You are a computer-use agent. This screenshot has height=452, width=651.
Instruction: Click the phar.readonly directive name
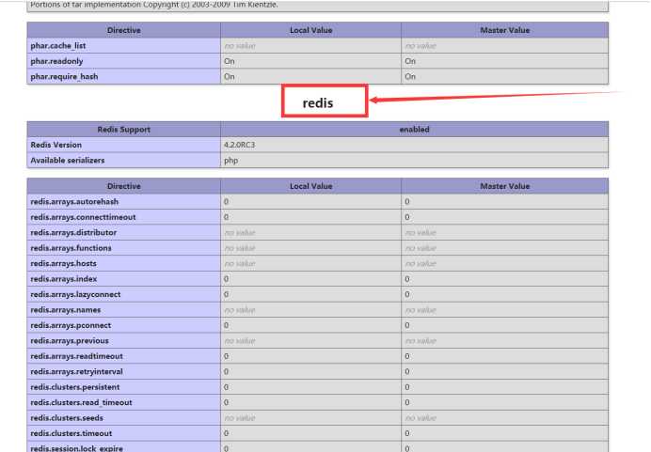[56, 61]
